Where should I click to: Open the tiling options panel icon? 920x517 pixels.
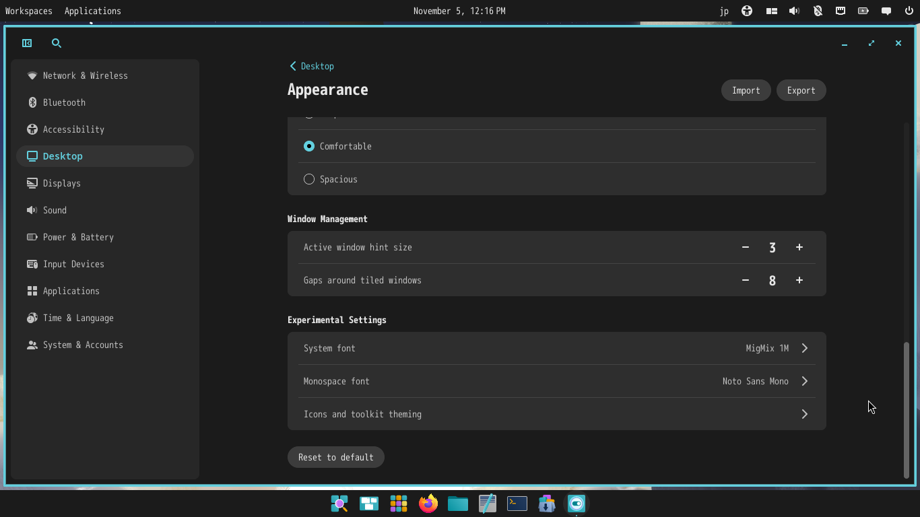click(772, 11)
